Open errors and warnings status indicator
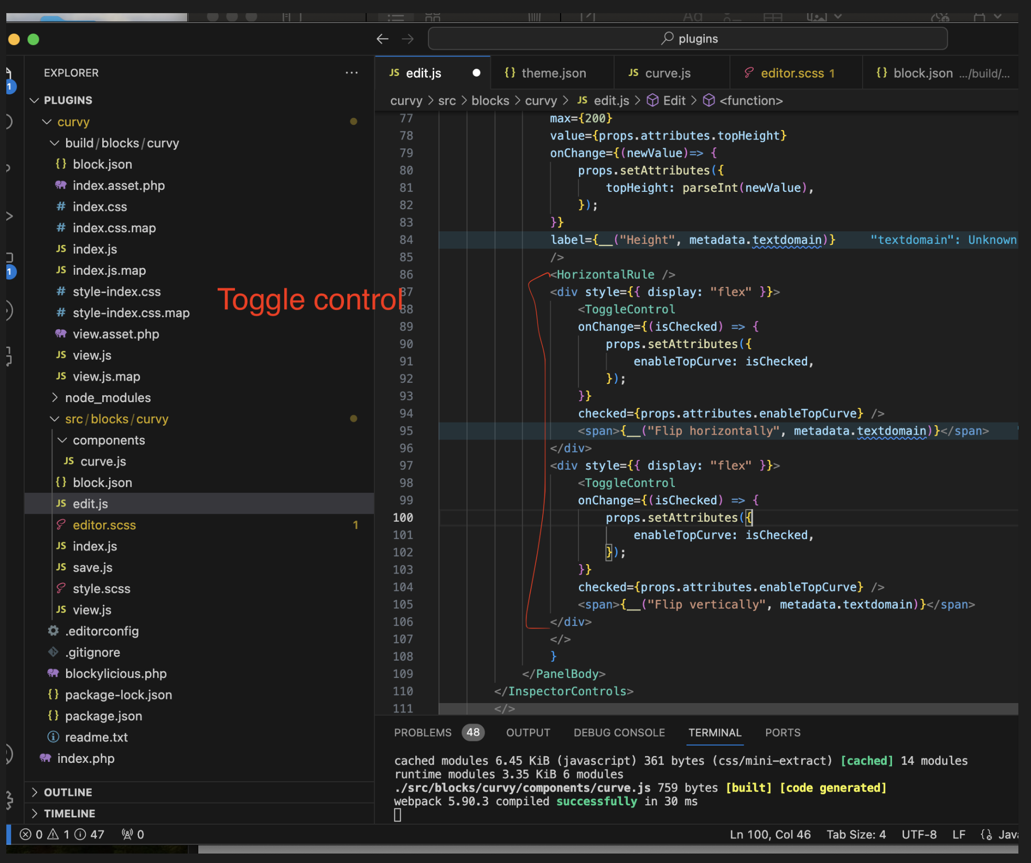The width and height of the screenshot is (1031, 863). pos(62,834)
